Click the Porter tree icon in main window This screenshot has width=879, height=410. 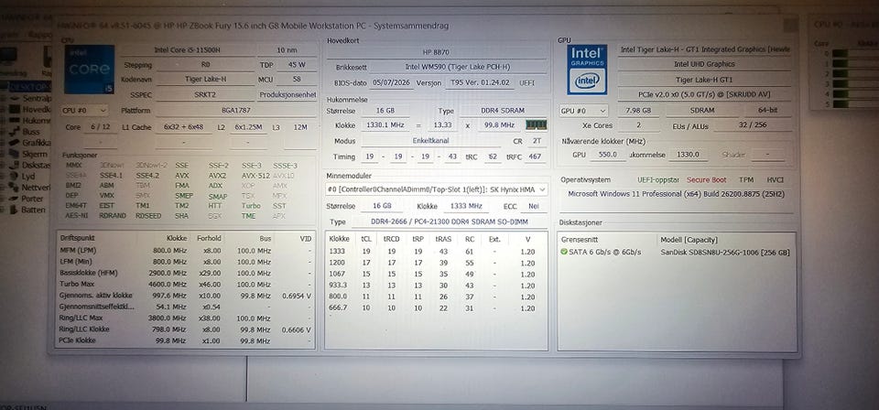pos(14,199)
